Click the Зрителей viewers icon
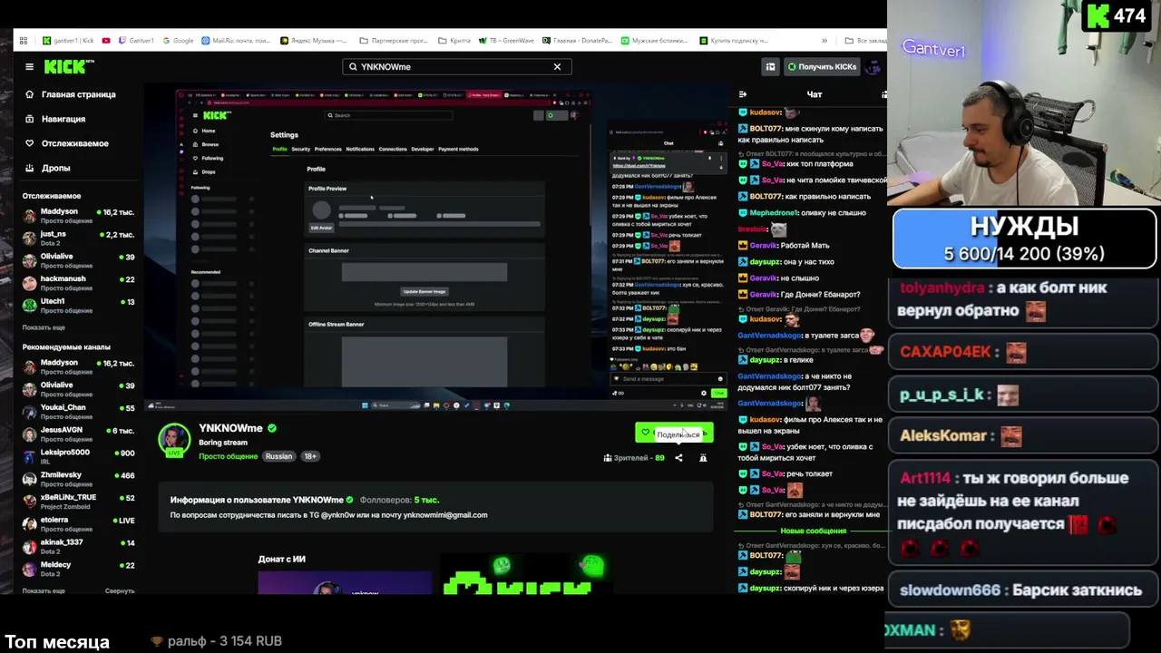Viewport: 1161px width, 653px height. coord(608,458)
